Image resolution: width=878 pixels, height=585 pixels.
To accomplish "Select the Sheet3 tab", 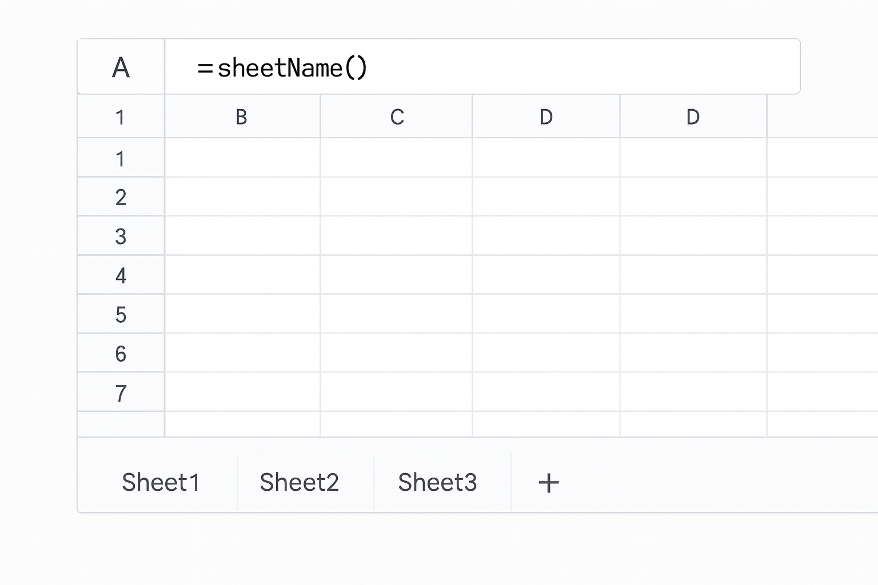I will 437,483.
